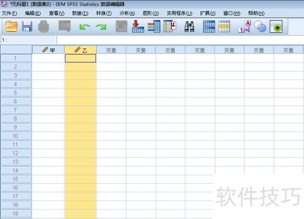Viewport: 304px width, 219px height.
Task: Click the 甲 column cell in row 1
Action: [x=49, y=58]
